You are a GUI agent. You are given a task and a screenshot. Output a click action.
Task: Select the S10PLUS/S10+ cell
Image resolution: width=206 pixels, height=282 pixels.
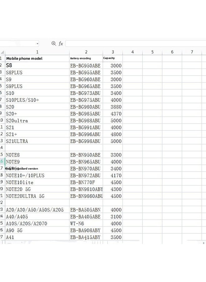pos(37,100)
